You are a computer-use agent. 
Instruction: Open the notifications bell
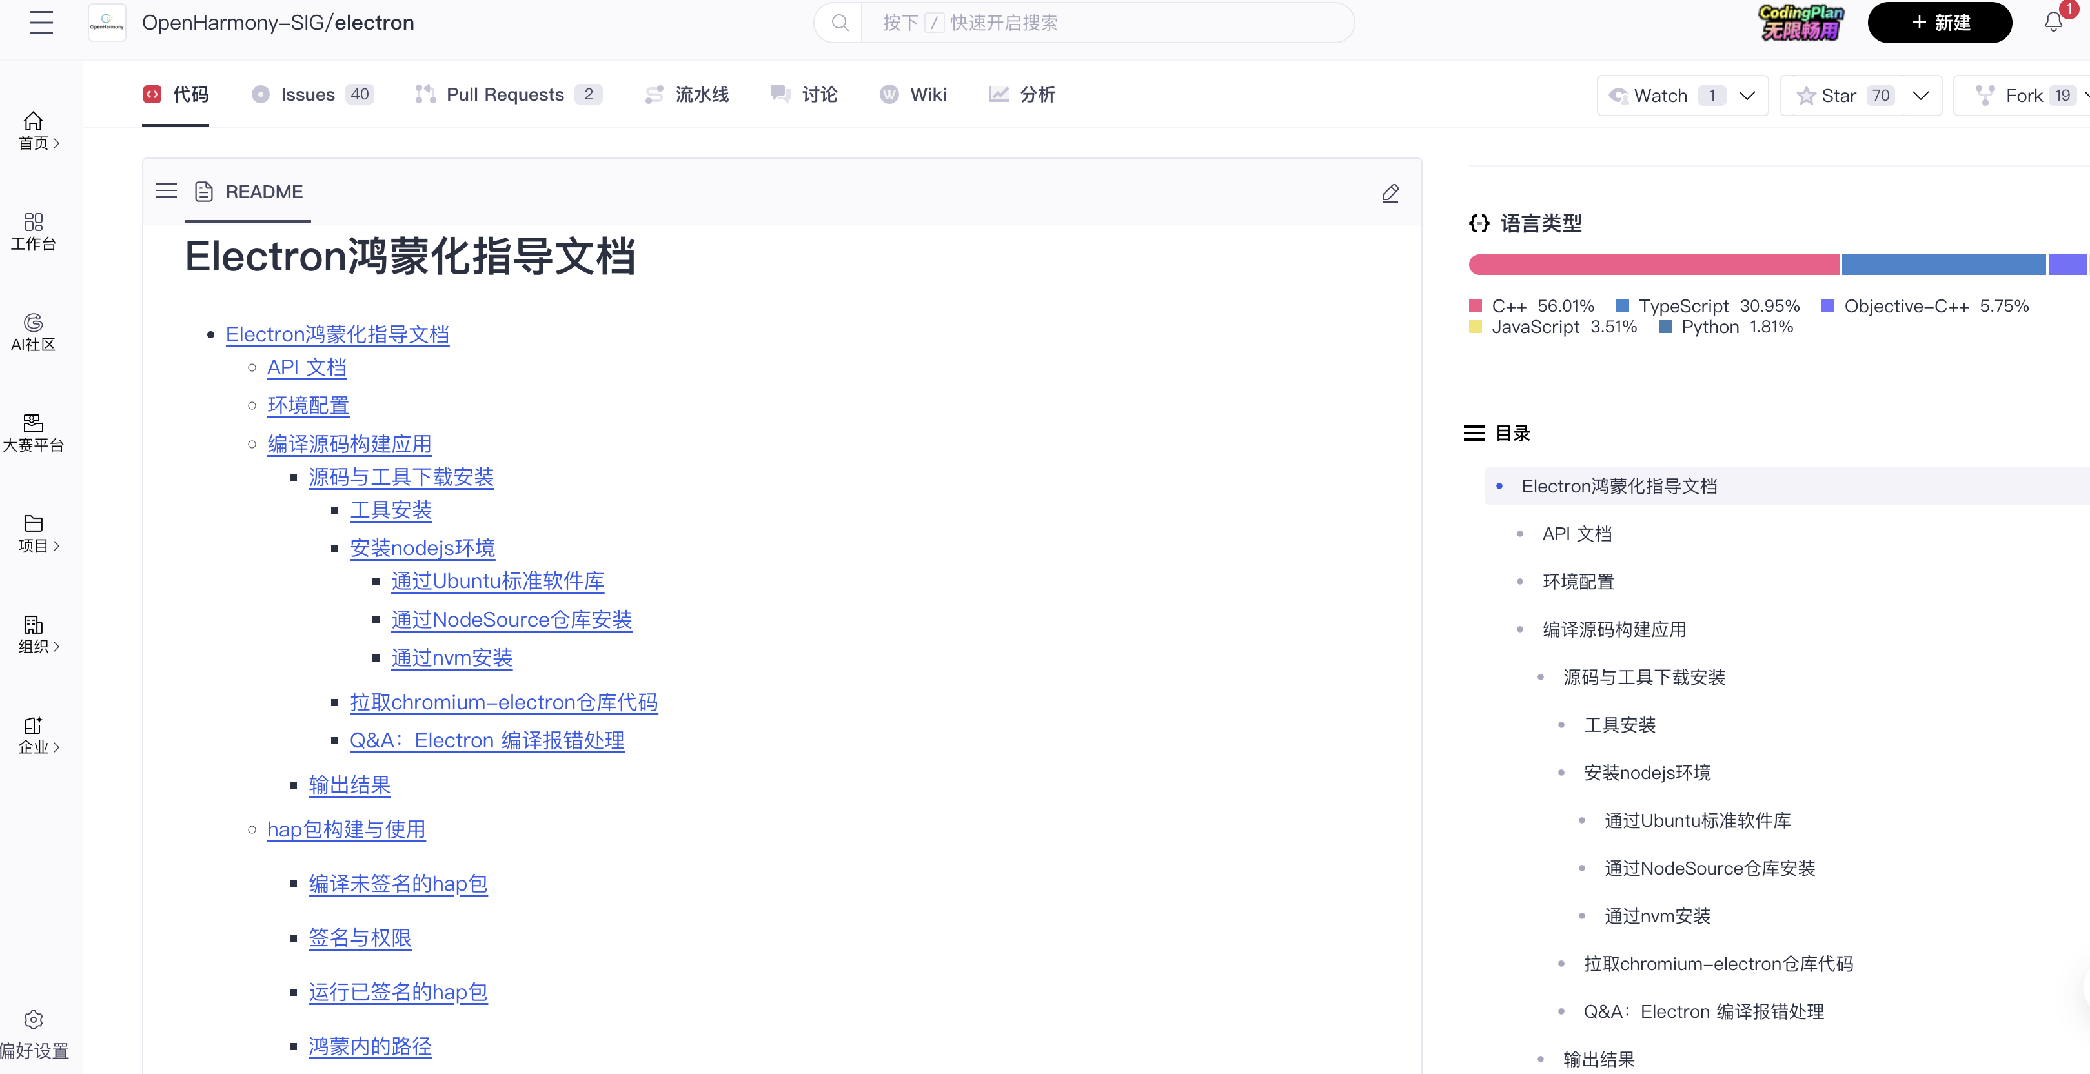(x=2053, y=23)
